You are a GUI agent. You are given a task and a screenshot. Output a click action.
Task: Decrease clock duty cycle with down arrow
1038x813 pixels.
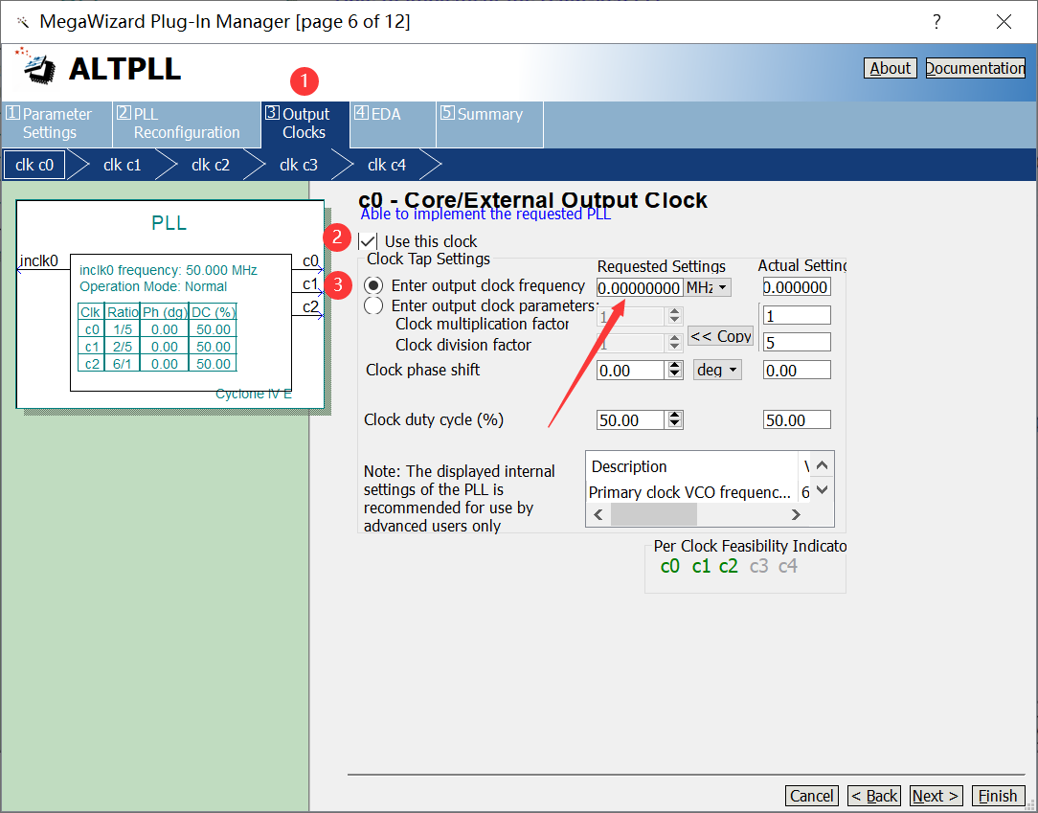pos(674,424)
